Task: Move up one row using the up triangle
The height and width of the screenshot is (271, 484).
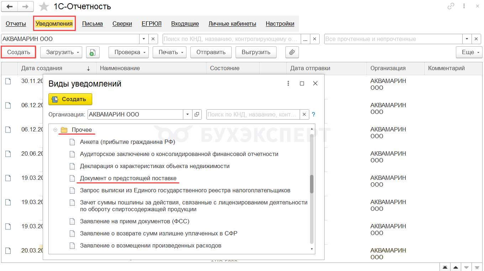Action: click(456, 267)
